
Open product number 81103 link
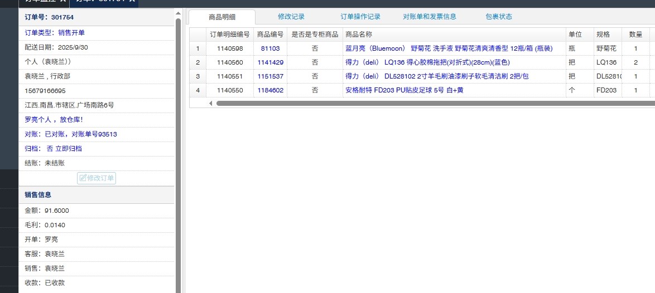270,48
